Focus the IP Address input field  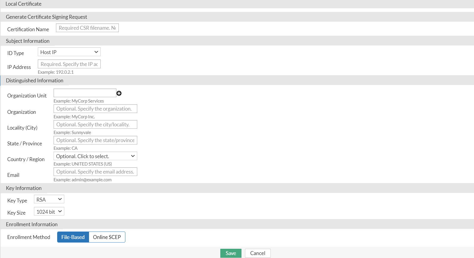coord(69,64)
